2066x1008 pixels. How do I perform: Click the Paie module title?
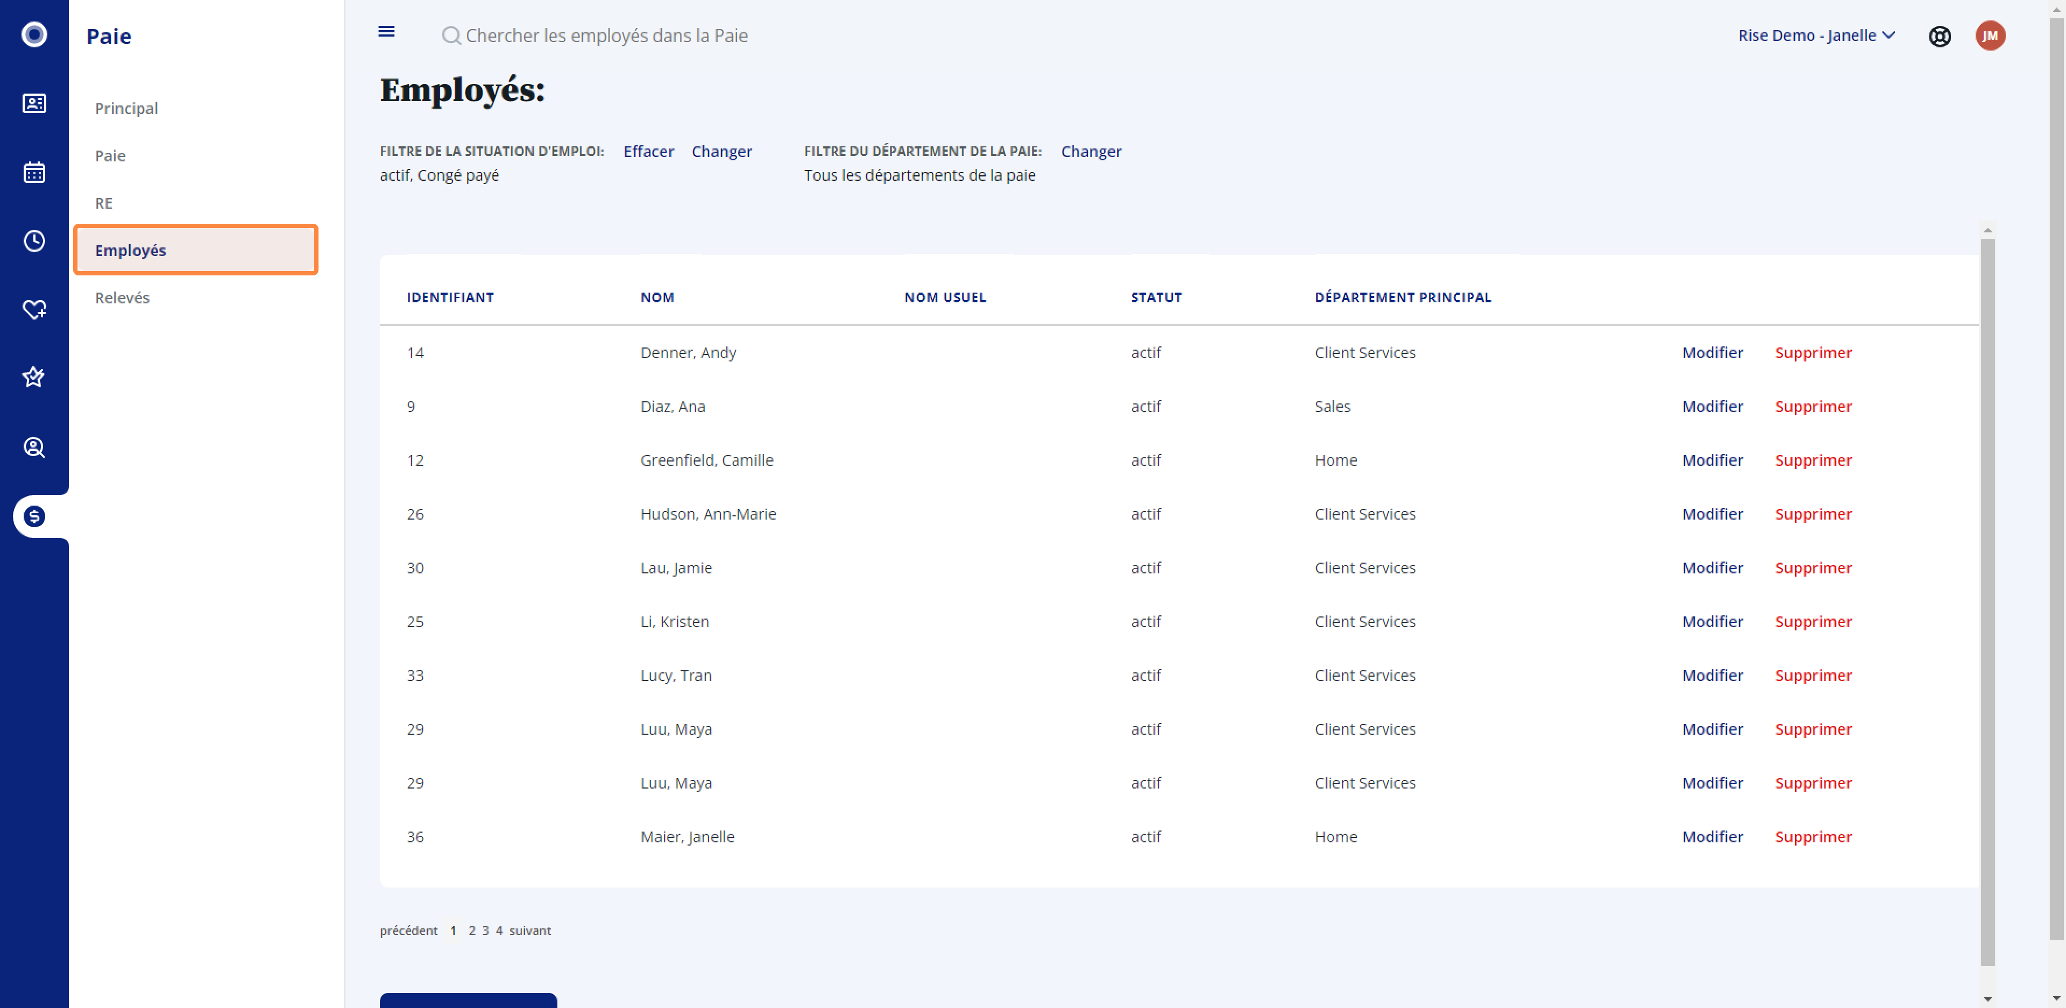click(x=109, y=36)
